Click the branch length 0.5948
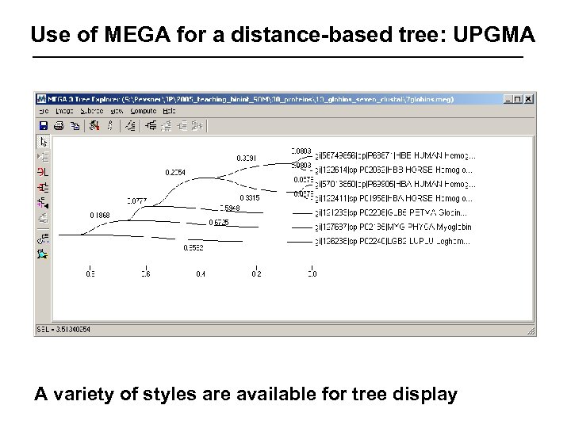Viewport: 571px width, 428px height. tap(230, 208)
